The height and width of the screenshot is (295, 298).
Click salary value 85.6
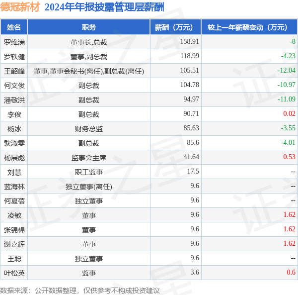pos(193,142)
